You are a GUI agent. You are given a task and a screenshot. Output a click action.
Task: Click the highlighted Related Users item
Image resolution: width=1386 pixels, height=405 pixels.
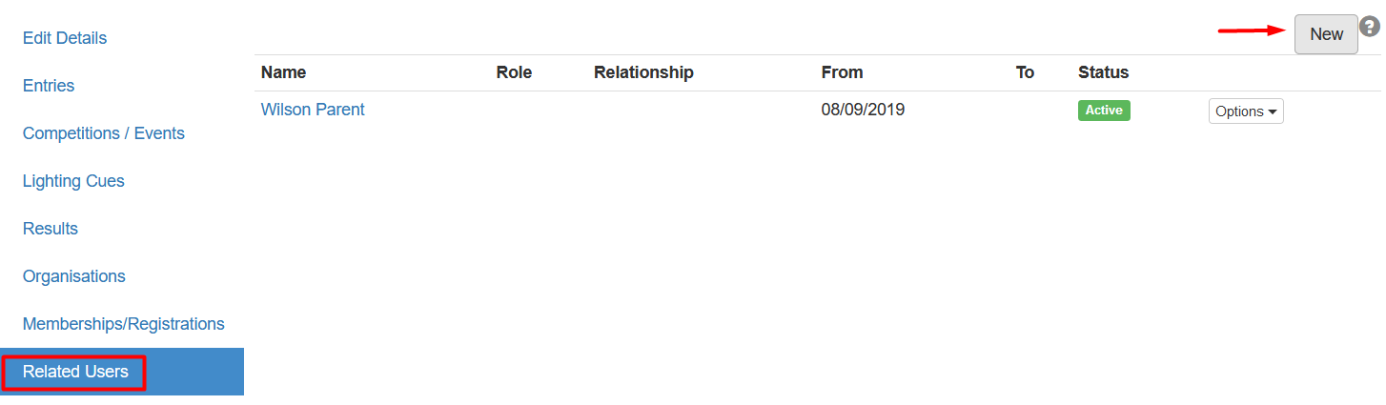coord(75,372)
